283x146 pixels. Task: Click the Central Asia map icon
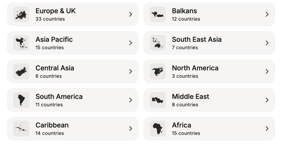pyautogui.click(x=21, y=71)
